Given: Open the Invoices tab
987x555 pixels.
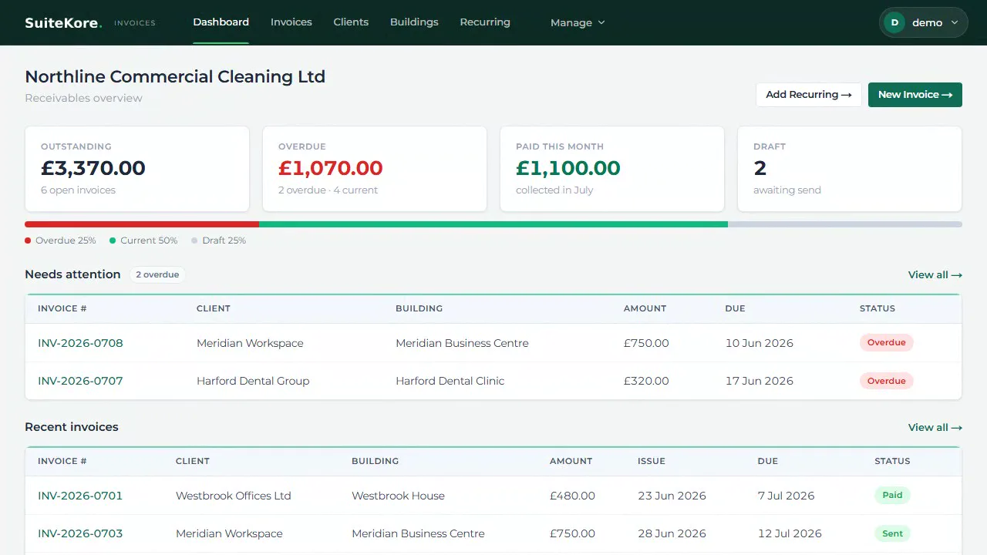Looking at the screenshot, I should click(291, 22).
